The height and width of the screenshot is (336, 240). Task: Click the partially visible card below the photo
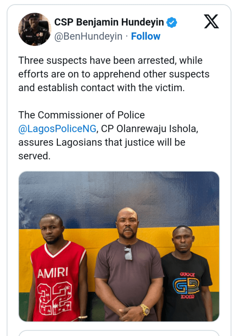(119, 333)
